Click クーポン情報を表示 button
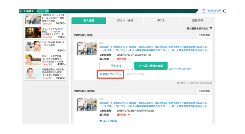 tap(151, 66)
